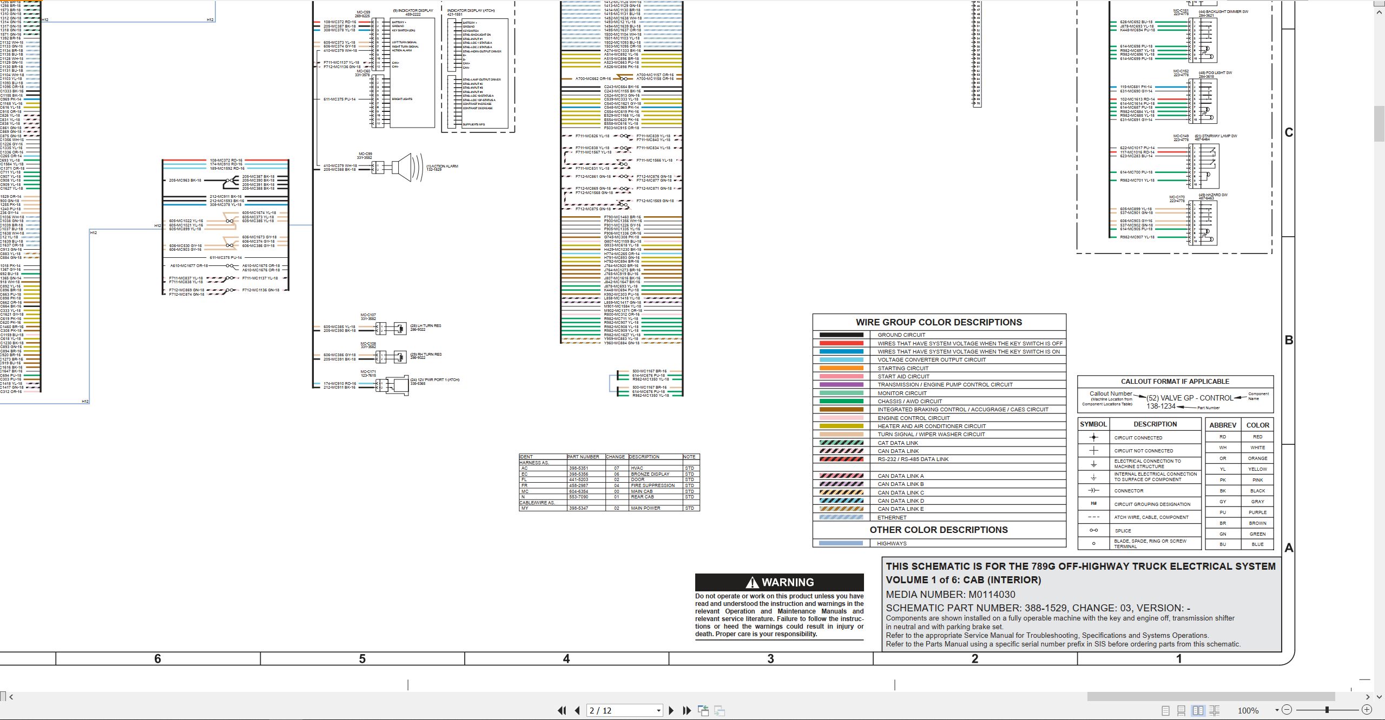1385x720 pixels.
Task: Click the SPLICE symbol description
Action: [x=1123, y=531]
